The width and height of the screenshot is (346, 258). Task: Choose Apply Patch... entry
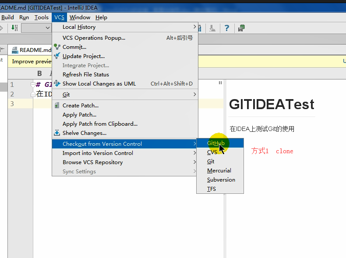pyautogui.click(x=125, y=114)
